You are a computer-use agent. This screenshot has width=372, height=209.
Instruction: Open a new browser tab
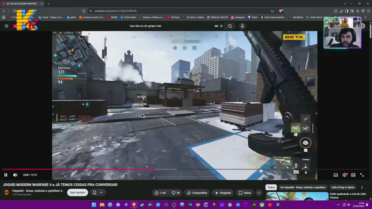(48, 3)
